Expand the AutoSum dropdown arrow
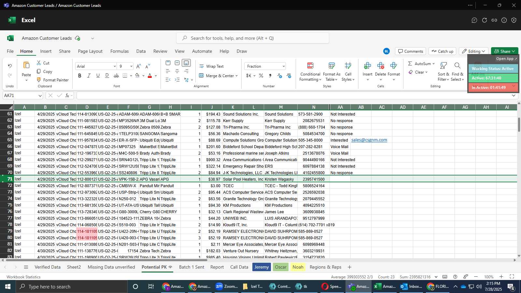521x293 pixels. coord(433,63)
